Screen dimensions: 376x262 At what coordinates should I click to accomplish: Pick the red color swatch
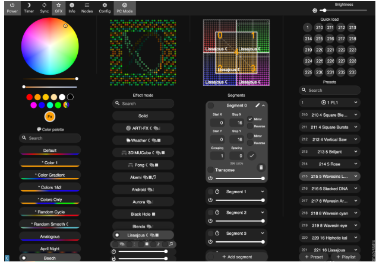click(30, 97)
